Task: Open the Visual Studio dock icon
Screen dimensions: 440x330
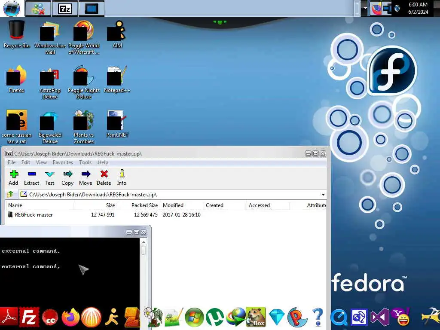Action: coord(380,318)
